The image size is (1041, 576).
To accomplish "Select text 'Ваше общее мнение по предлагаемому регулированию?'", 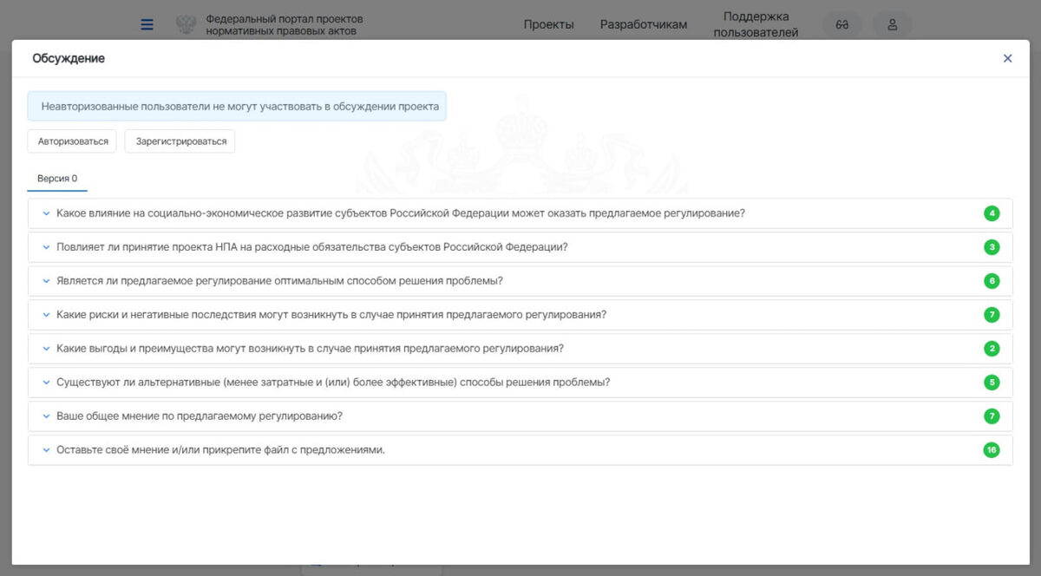I will (x=200, y=416).
